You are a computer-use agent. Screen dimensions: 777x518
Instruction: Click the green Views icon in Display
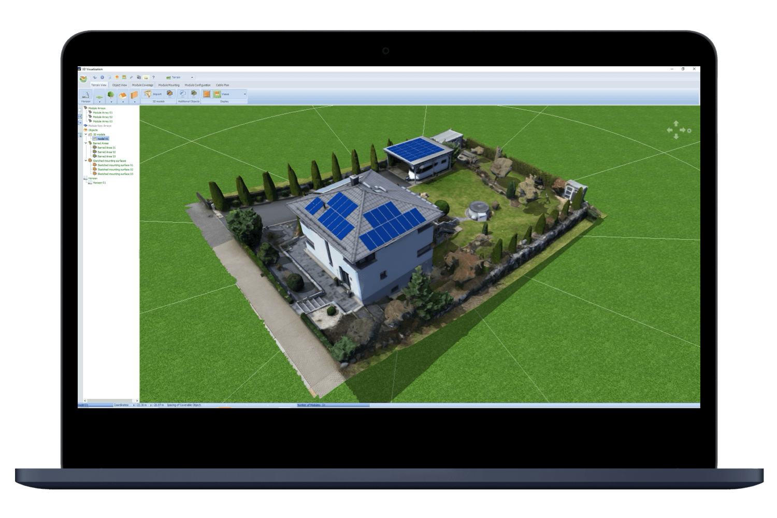[x=217, y=94]
